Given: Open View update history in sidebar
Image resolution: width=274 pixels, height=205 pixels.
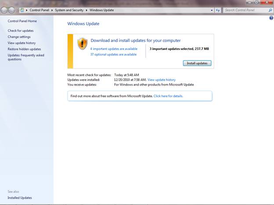Looking at the screenshot, I should (22, 43).
